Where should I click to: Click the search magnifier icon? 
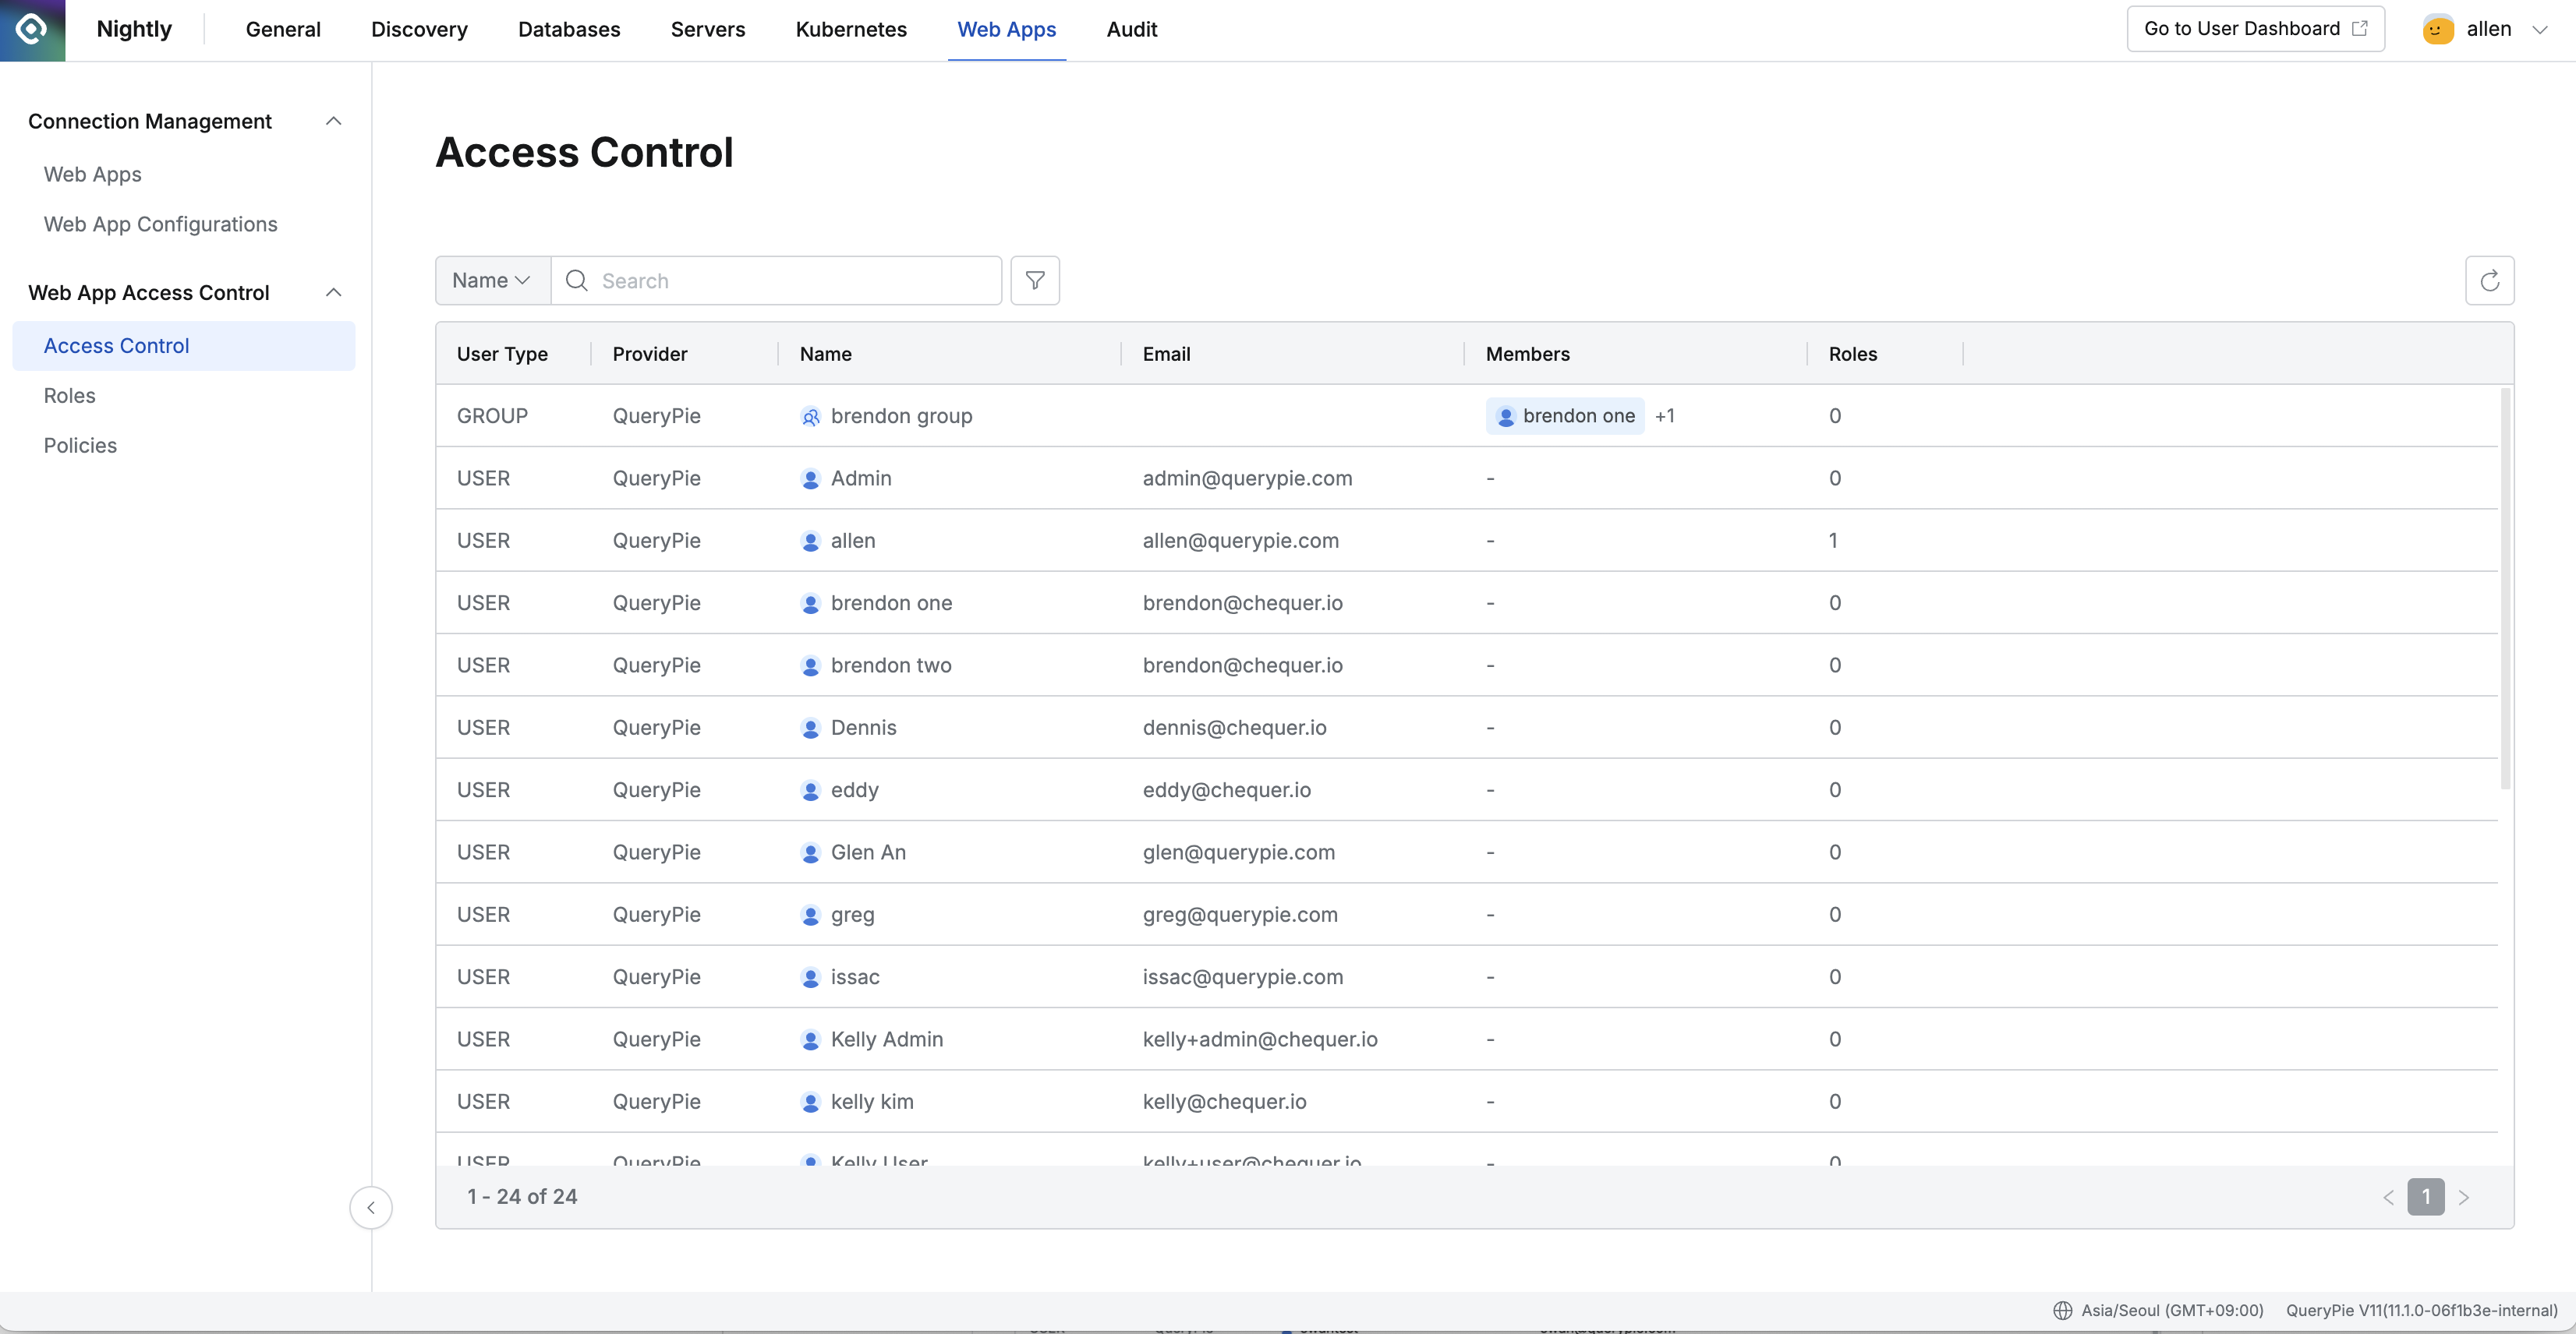pos(576,281)
